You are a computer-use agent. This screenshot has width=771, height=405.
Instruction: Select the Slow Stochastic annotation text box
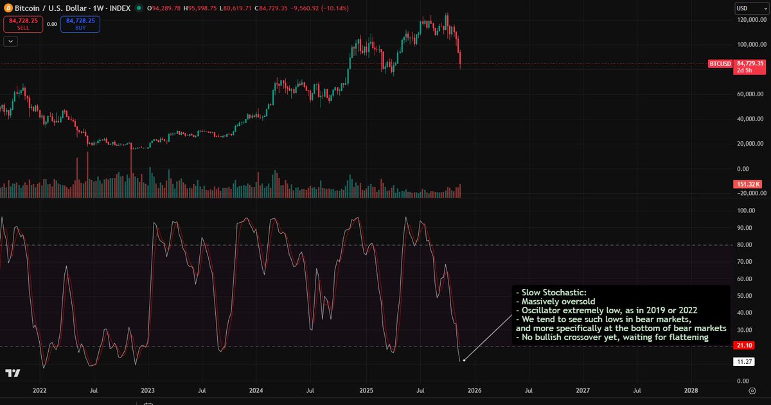click(621, 314)
